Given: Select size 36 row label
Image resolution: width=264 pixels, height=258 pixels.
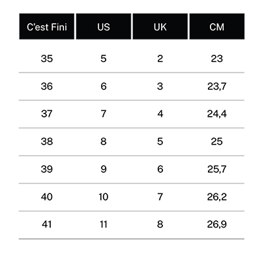Looking at the screenshot, I should (47, 86).
